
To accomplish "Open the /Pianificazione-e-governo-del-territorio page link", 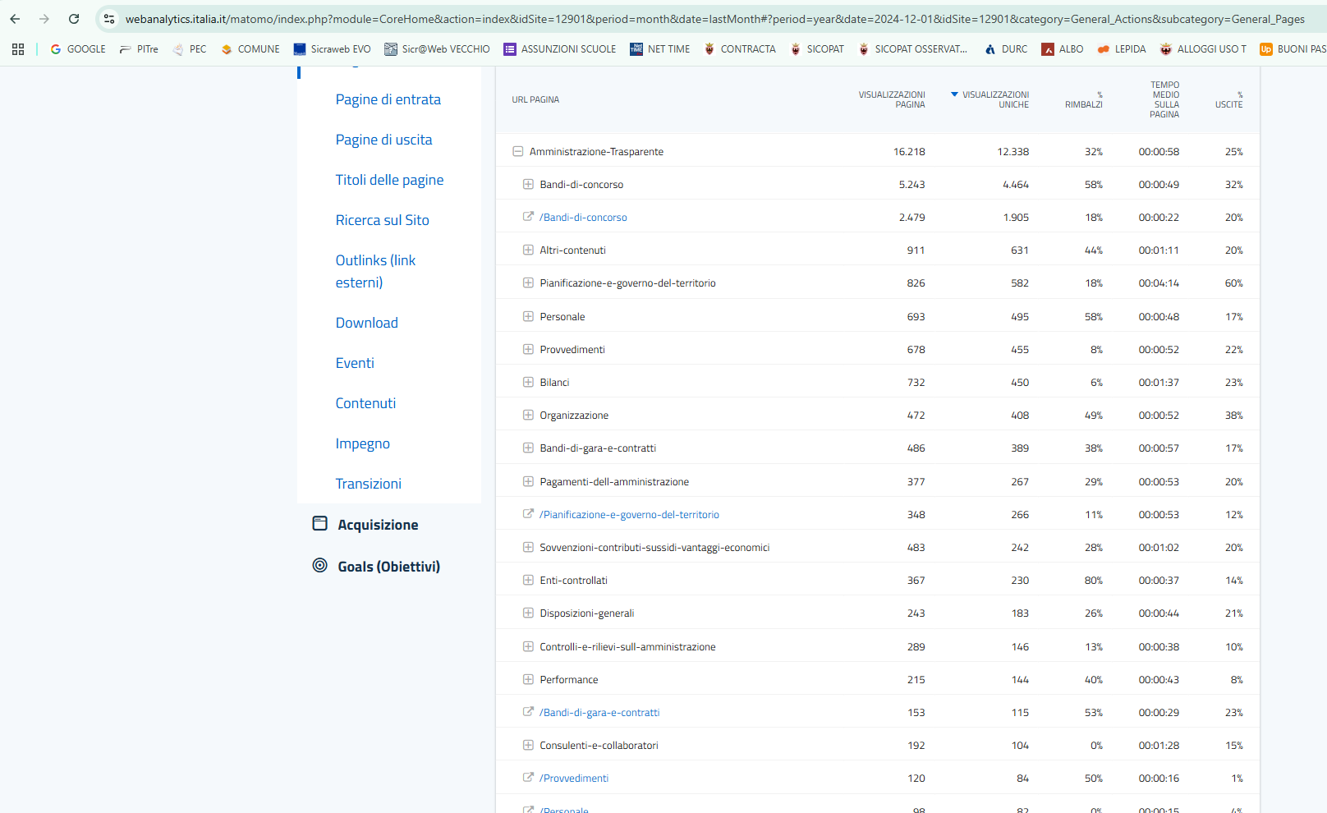I will pos(629,515).
